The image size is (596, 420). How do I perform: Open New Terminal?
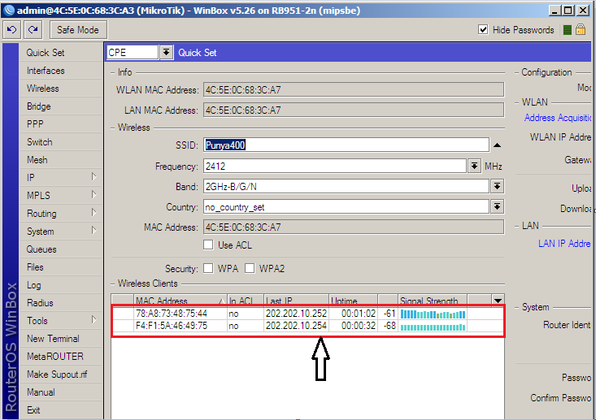(x=61, y=338)
